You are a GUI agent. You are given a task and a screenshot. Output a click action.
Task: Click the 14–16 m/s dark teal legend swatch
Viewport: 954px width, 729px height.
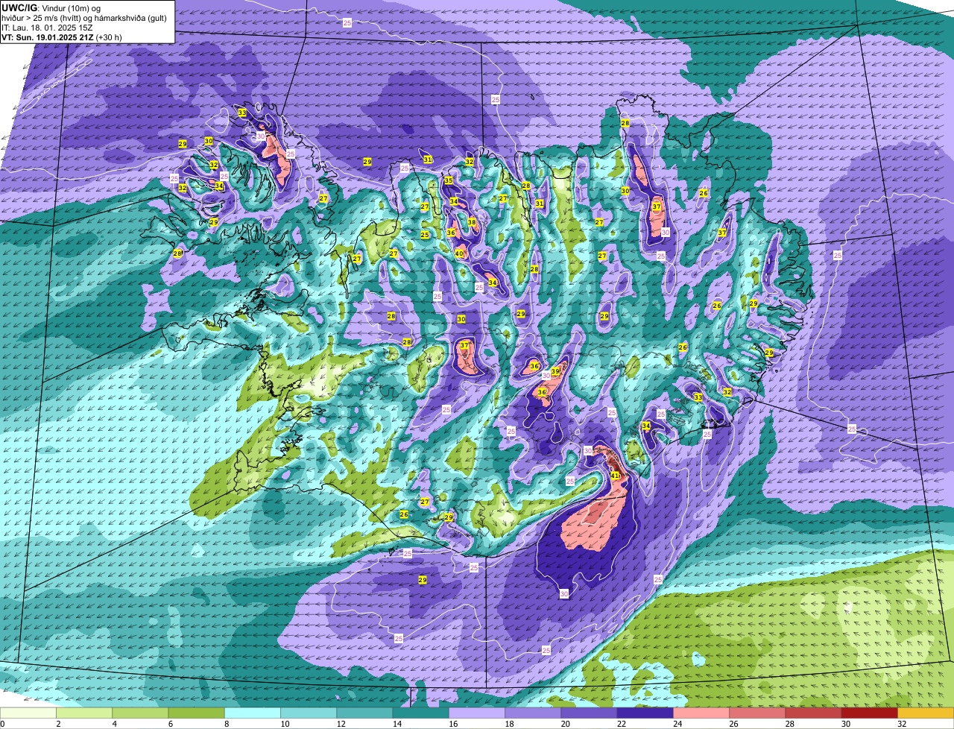[x=420, y=713]
